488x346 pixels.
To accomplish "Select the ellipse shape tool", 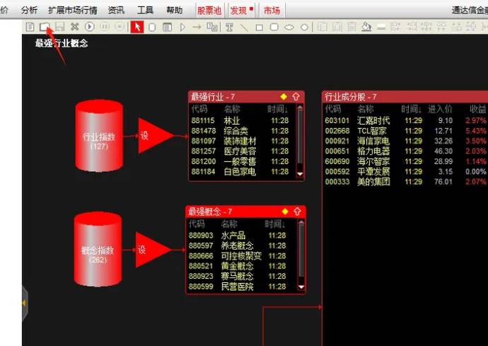I will click(289, 28).
